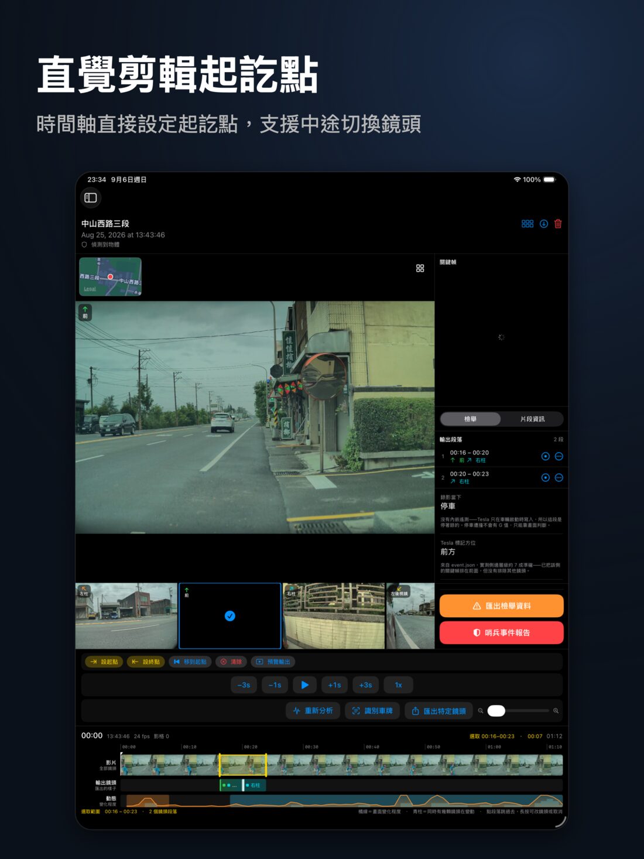644x859 pixels.
Task: Click 移到起點 to jump to start
Action: pyautogui.click(x=190, y=662)
